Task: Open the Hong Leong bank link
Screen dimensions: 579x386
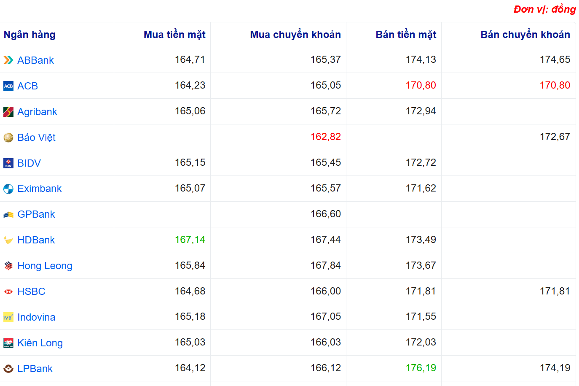Action: [x=45, y=266]
